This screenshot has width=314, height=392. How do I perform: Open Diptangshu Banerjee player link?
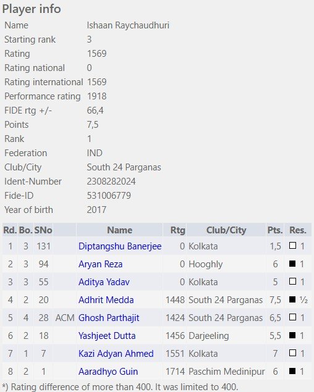(x=120, y=246)
